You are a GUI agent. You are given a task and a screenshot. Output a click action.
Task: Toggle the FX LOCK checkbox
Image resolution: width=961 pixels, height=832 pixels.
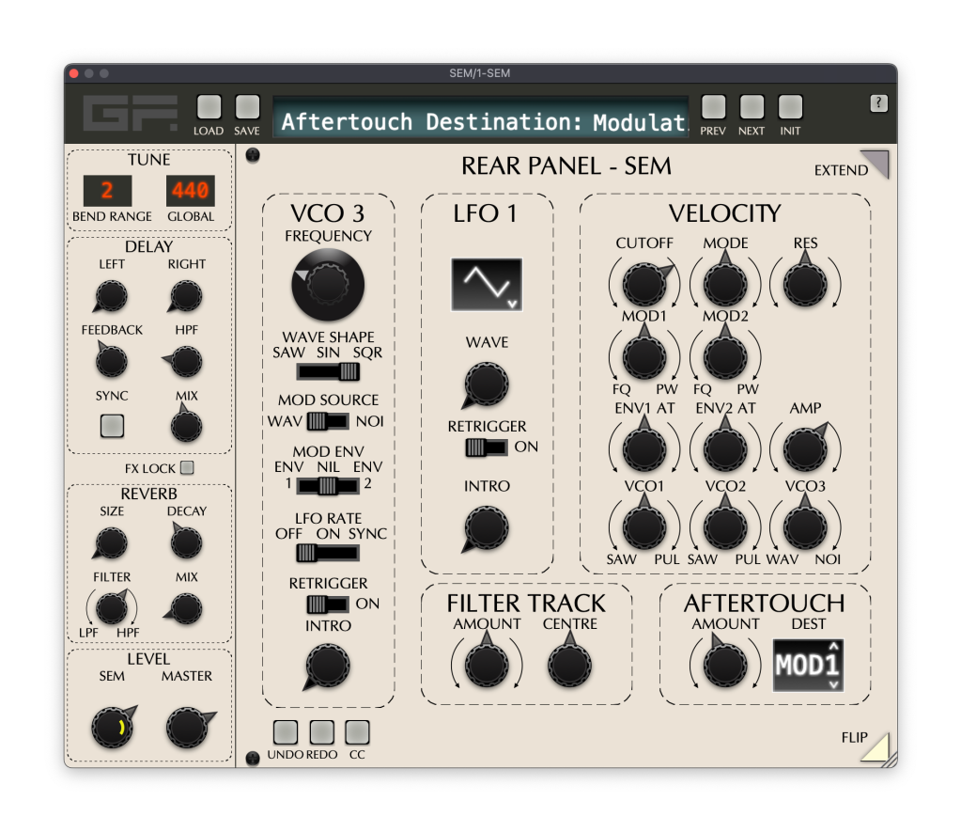pos(187,467)
